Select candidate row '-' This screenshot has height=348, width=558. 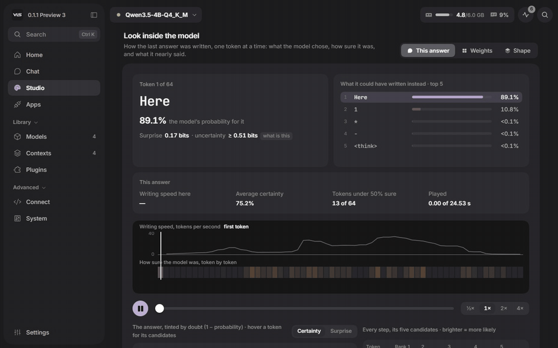pos(431,134)
